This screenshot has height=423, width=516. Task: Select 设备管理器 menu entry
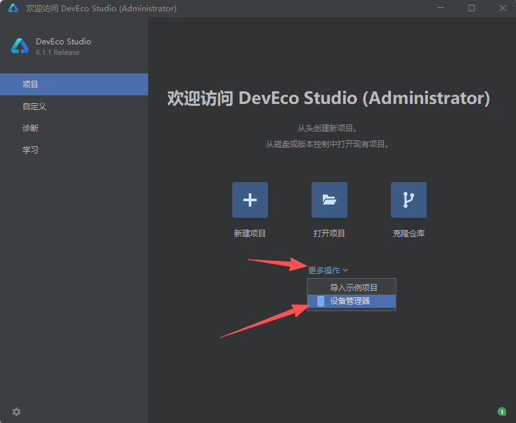(351, 301)
